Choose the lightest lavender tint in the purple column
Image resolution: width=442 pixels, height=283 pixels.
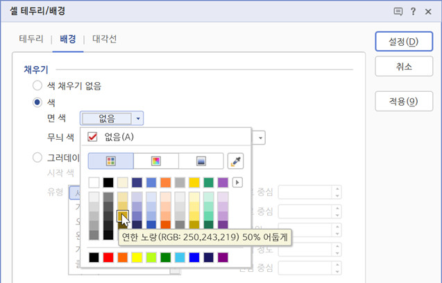coord(223,197)
